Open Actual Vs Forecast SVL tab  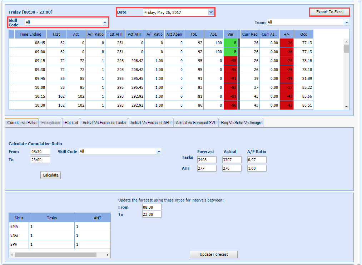point(195,123)
